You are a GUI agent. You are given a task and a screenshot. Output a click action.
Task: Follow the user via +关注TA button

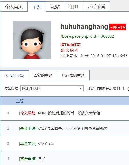pos(118,27)
